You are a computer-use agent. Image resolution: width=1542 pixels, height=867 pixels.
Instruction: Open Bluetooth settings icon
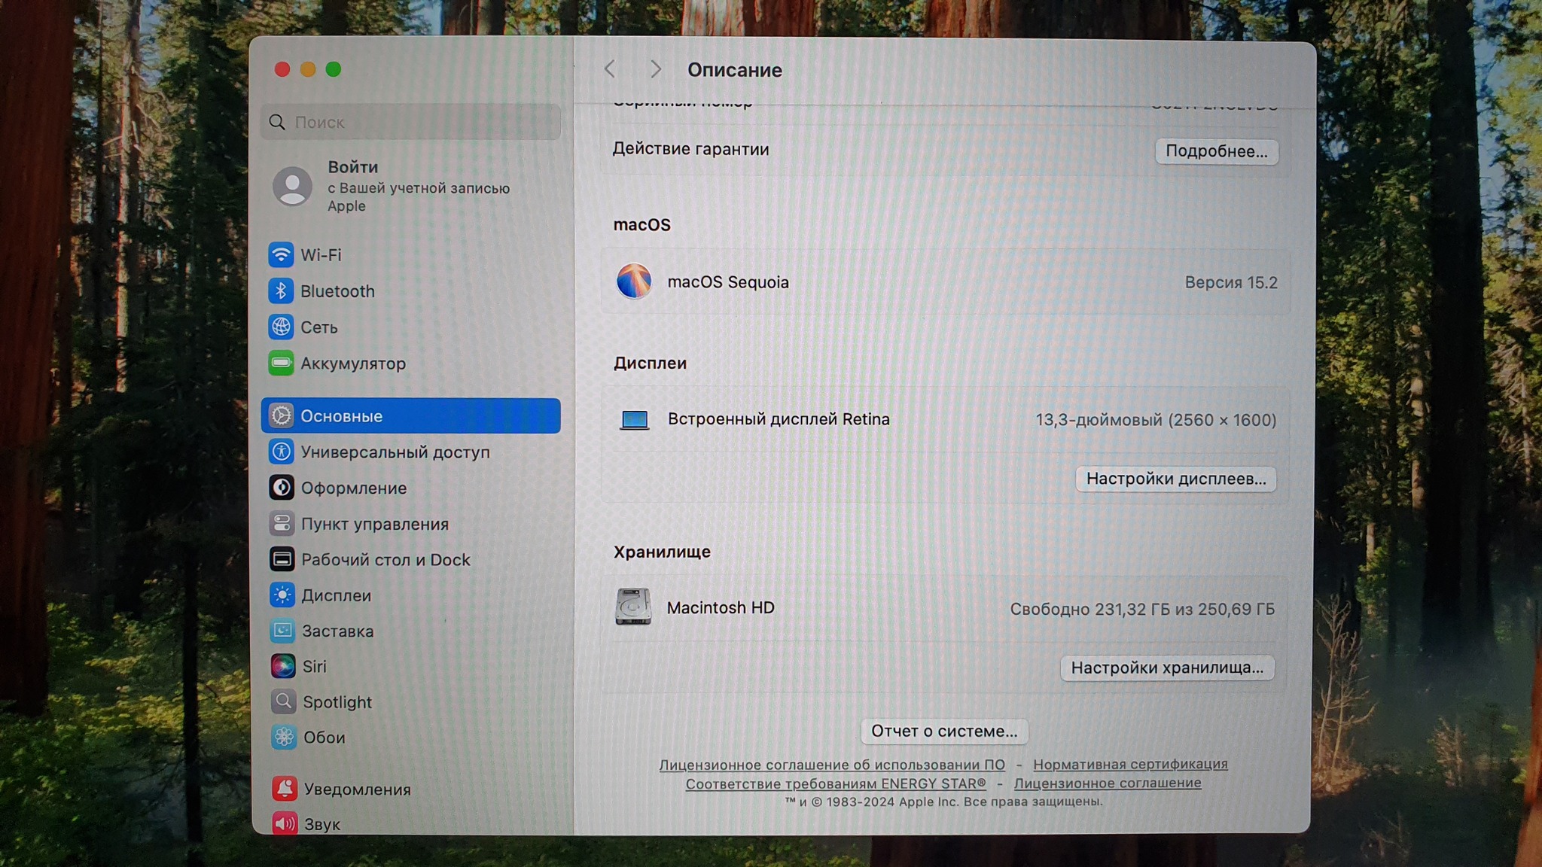(281, 291)
